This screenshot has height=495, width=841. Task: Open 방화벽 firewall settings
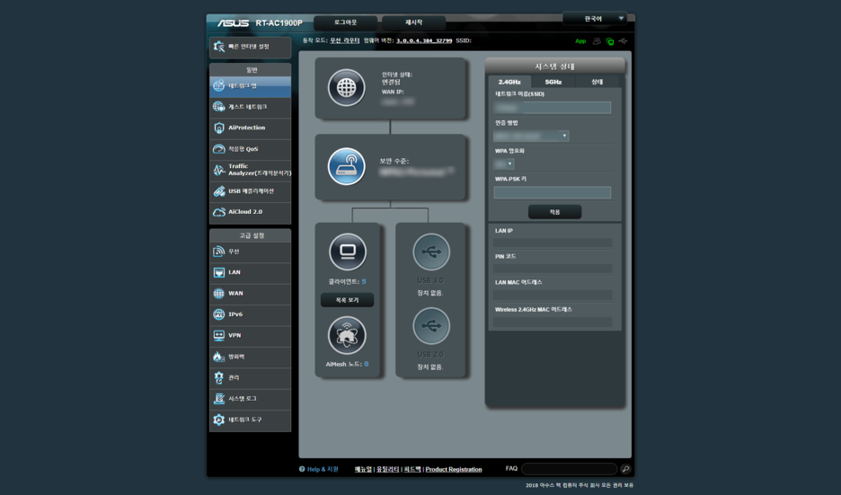pos(250,357)
